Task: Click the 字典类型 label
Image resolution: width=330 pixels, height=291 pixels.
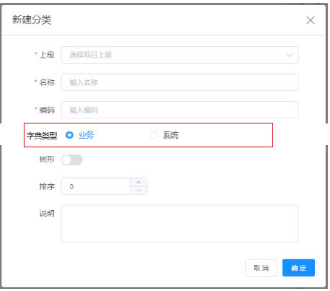Action: point(42,136)
